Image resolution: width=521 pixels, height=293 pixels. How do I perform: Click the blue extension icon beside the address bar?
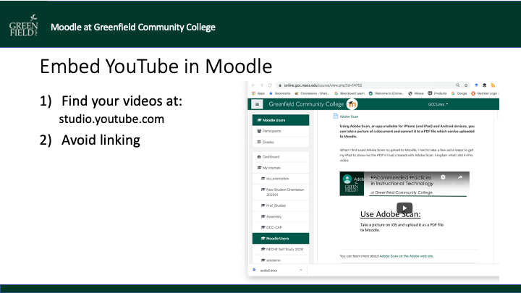(476, 85)
